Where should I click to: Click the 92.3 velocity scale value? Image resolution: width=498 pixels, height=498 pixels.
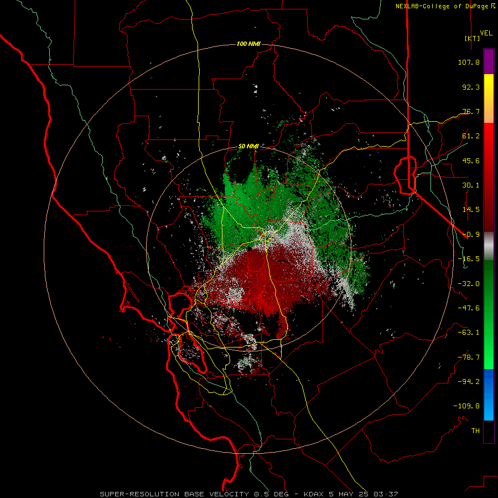pyautogui.click(x=471, y=87)
